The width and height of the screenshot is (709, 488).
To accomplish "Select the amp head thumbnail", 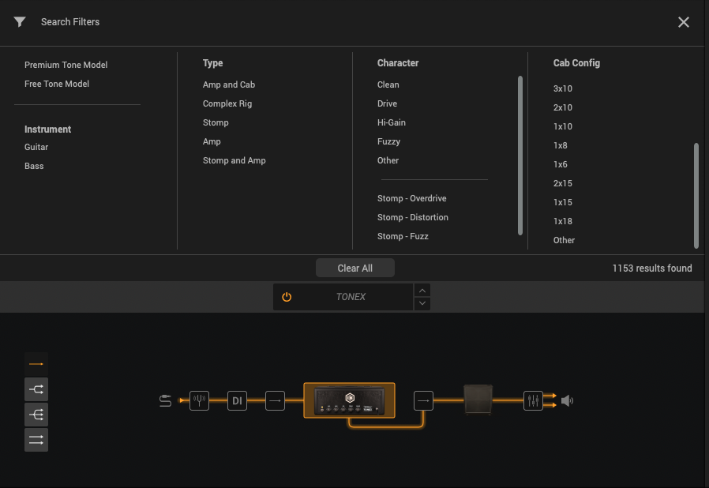I will (349, 400).
